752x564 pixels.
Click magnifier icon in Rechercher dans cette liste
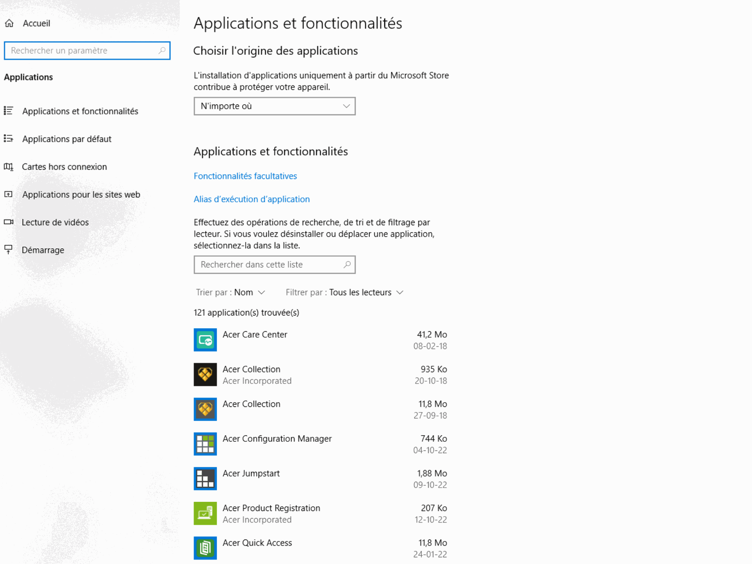coord(347,265)
